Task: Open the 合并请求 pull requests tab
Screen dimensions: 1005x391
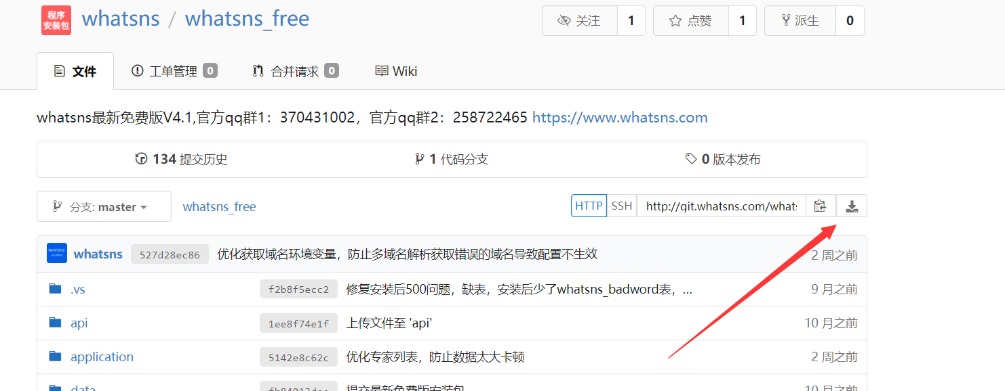Action: pyautogui.click(x=295, y=71)
